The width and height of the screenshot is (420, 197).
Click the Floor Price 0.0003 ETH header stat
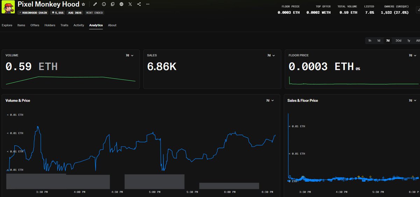[x=289, y=9]
